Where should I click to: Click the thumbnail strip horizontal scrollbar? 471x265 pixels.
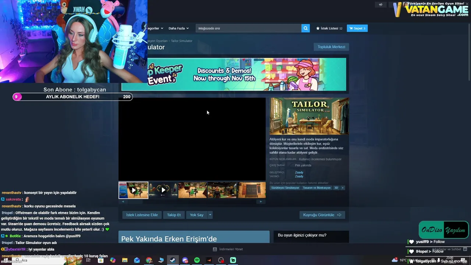[x=192, y=202]
